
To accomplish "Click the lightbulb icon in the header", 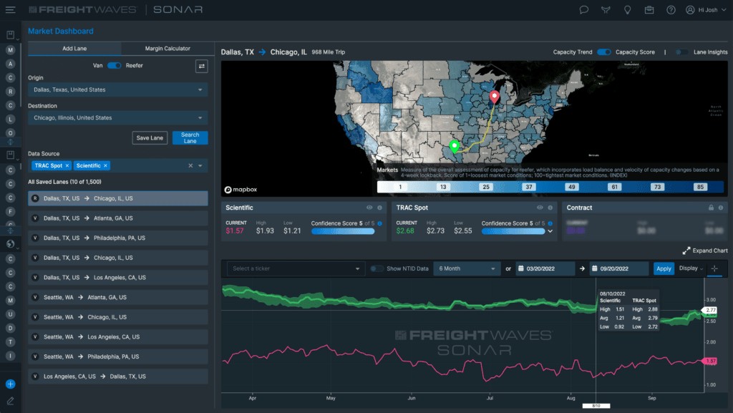I will [x=627, y=10].
